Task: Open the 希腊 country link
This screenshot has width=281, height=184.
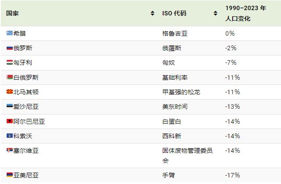Action: click(x=19, y=33)
